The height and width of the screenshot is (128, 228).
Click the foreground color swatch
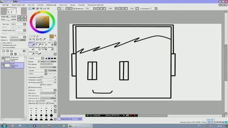click(51, 36)
